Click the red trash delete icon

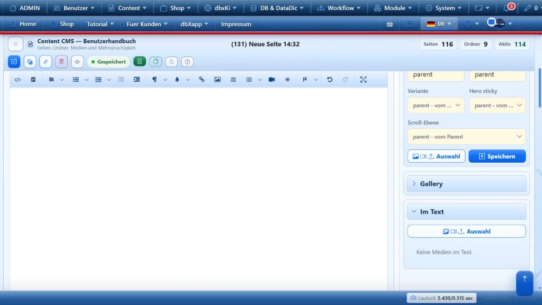(61, 62)
